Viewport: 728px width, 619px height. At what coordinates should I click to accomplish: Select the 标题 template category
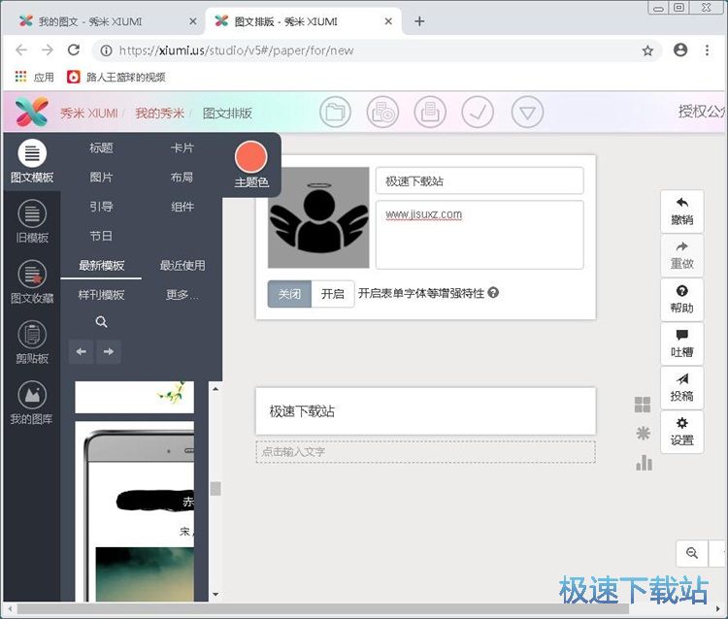(x=101, y=148)
